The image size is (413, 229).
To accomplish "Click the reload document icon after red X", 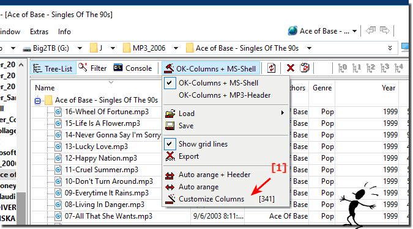I will (x=305, y=68).
